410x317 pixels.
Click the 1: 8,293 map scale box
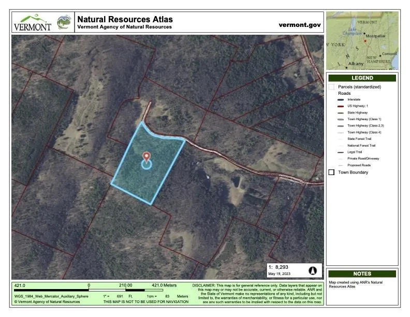280,267
